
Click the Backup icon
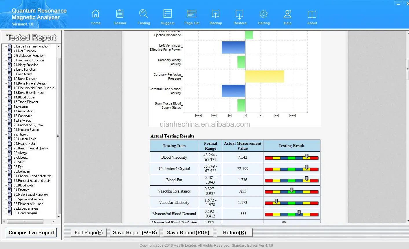click(216, 14)
